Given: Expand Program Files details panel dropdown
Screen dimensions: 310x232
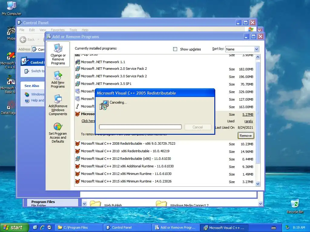Looking at the screenshot, I should pos(84,204).
